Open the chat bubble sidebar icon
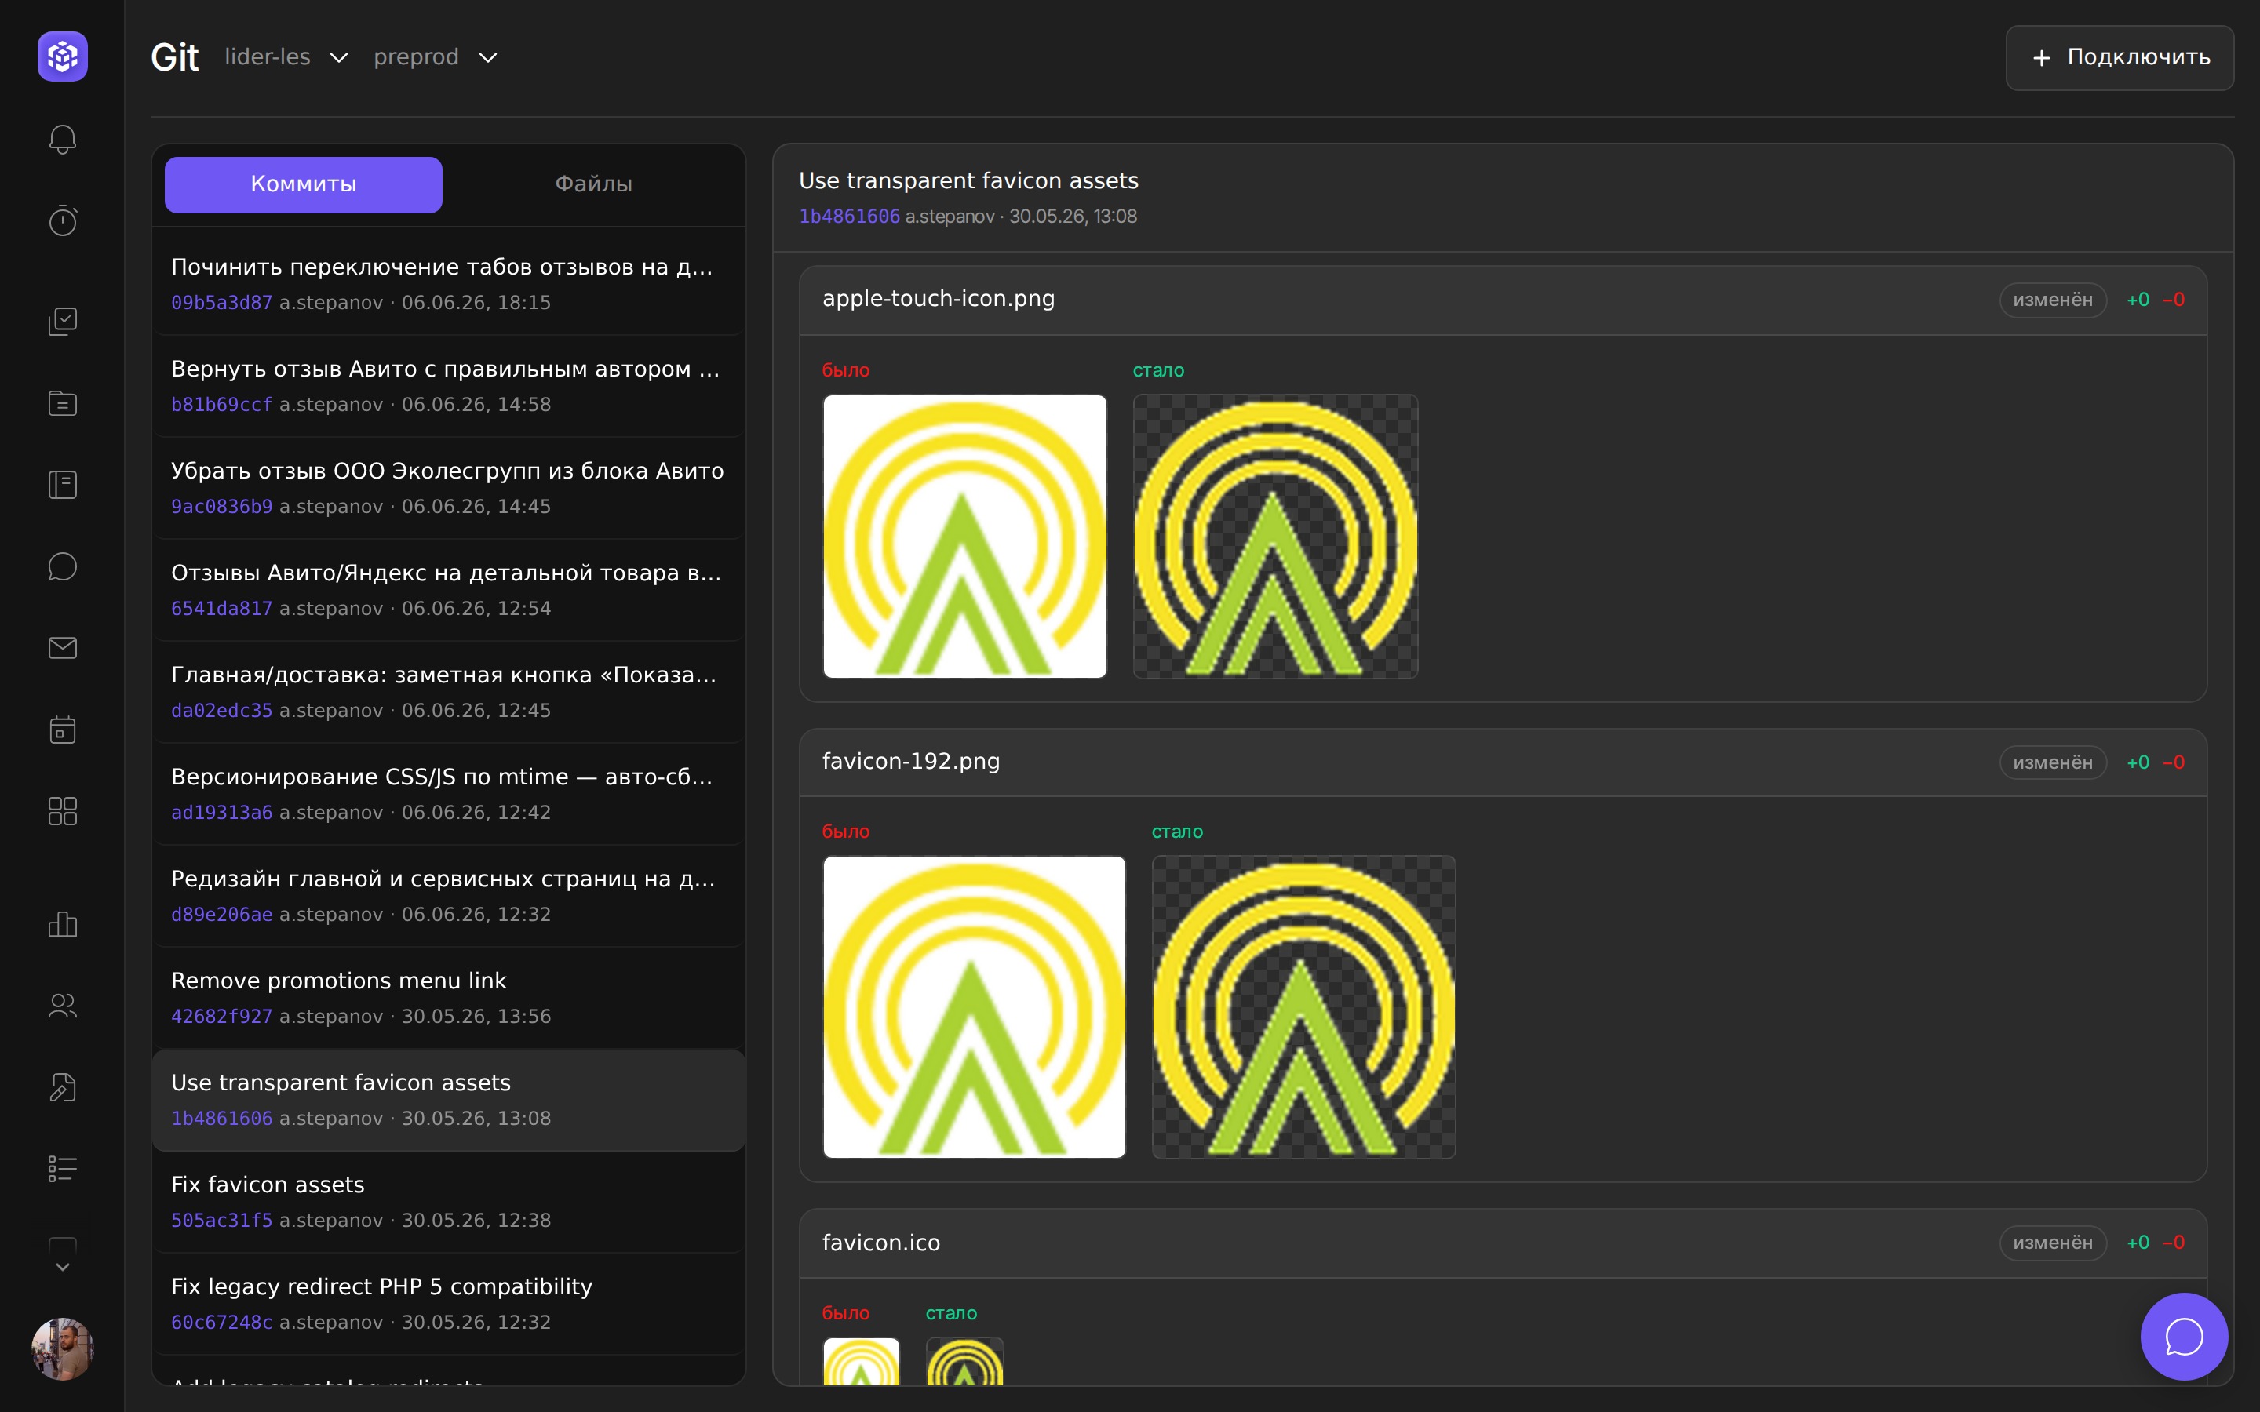This screenshot has width=2260, height=1412. click(x=63, y=566)
